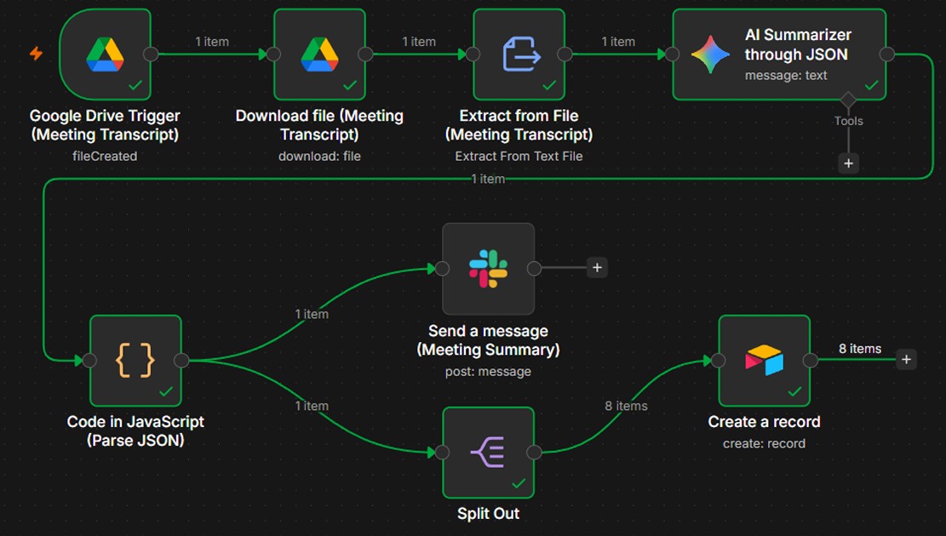Click "1 item" label after Download file node
The height and width of the screenshot is (536, 946).
click(x=419, y=42)
